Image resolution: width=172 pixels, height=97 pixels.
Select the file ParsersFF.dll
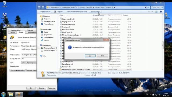coord(66,67)
